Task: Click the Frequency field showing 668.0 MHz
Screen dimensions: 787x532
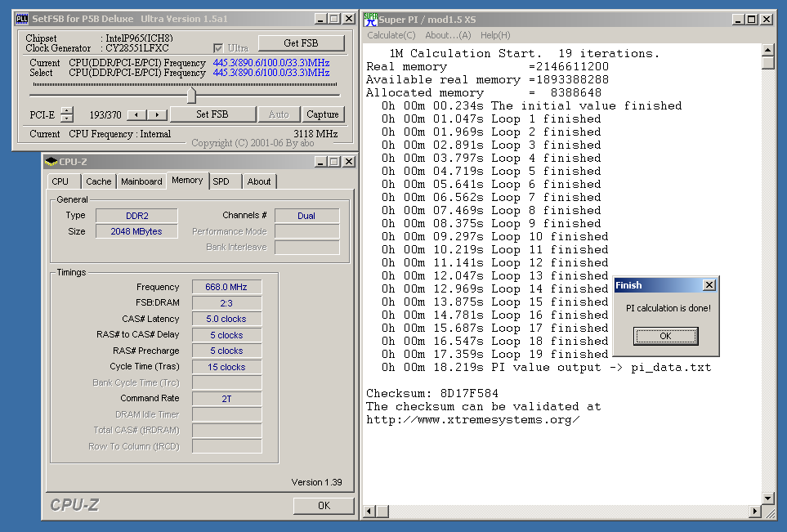Action: pos(226,287)
